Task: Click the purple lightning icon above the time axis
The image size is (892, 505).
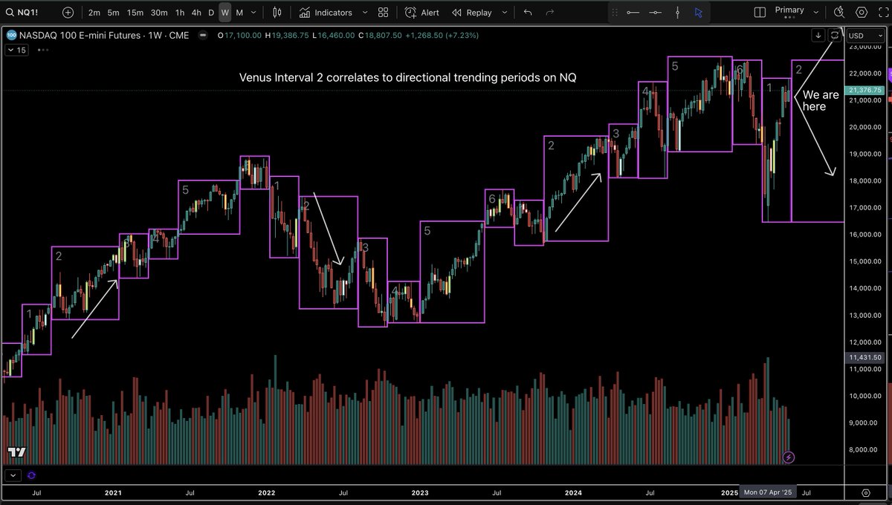Action: tap(789, 457)
